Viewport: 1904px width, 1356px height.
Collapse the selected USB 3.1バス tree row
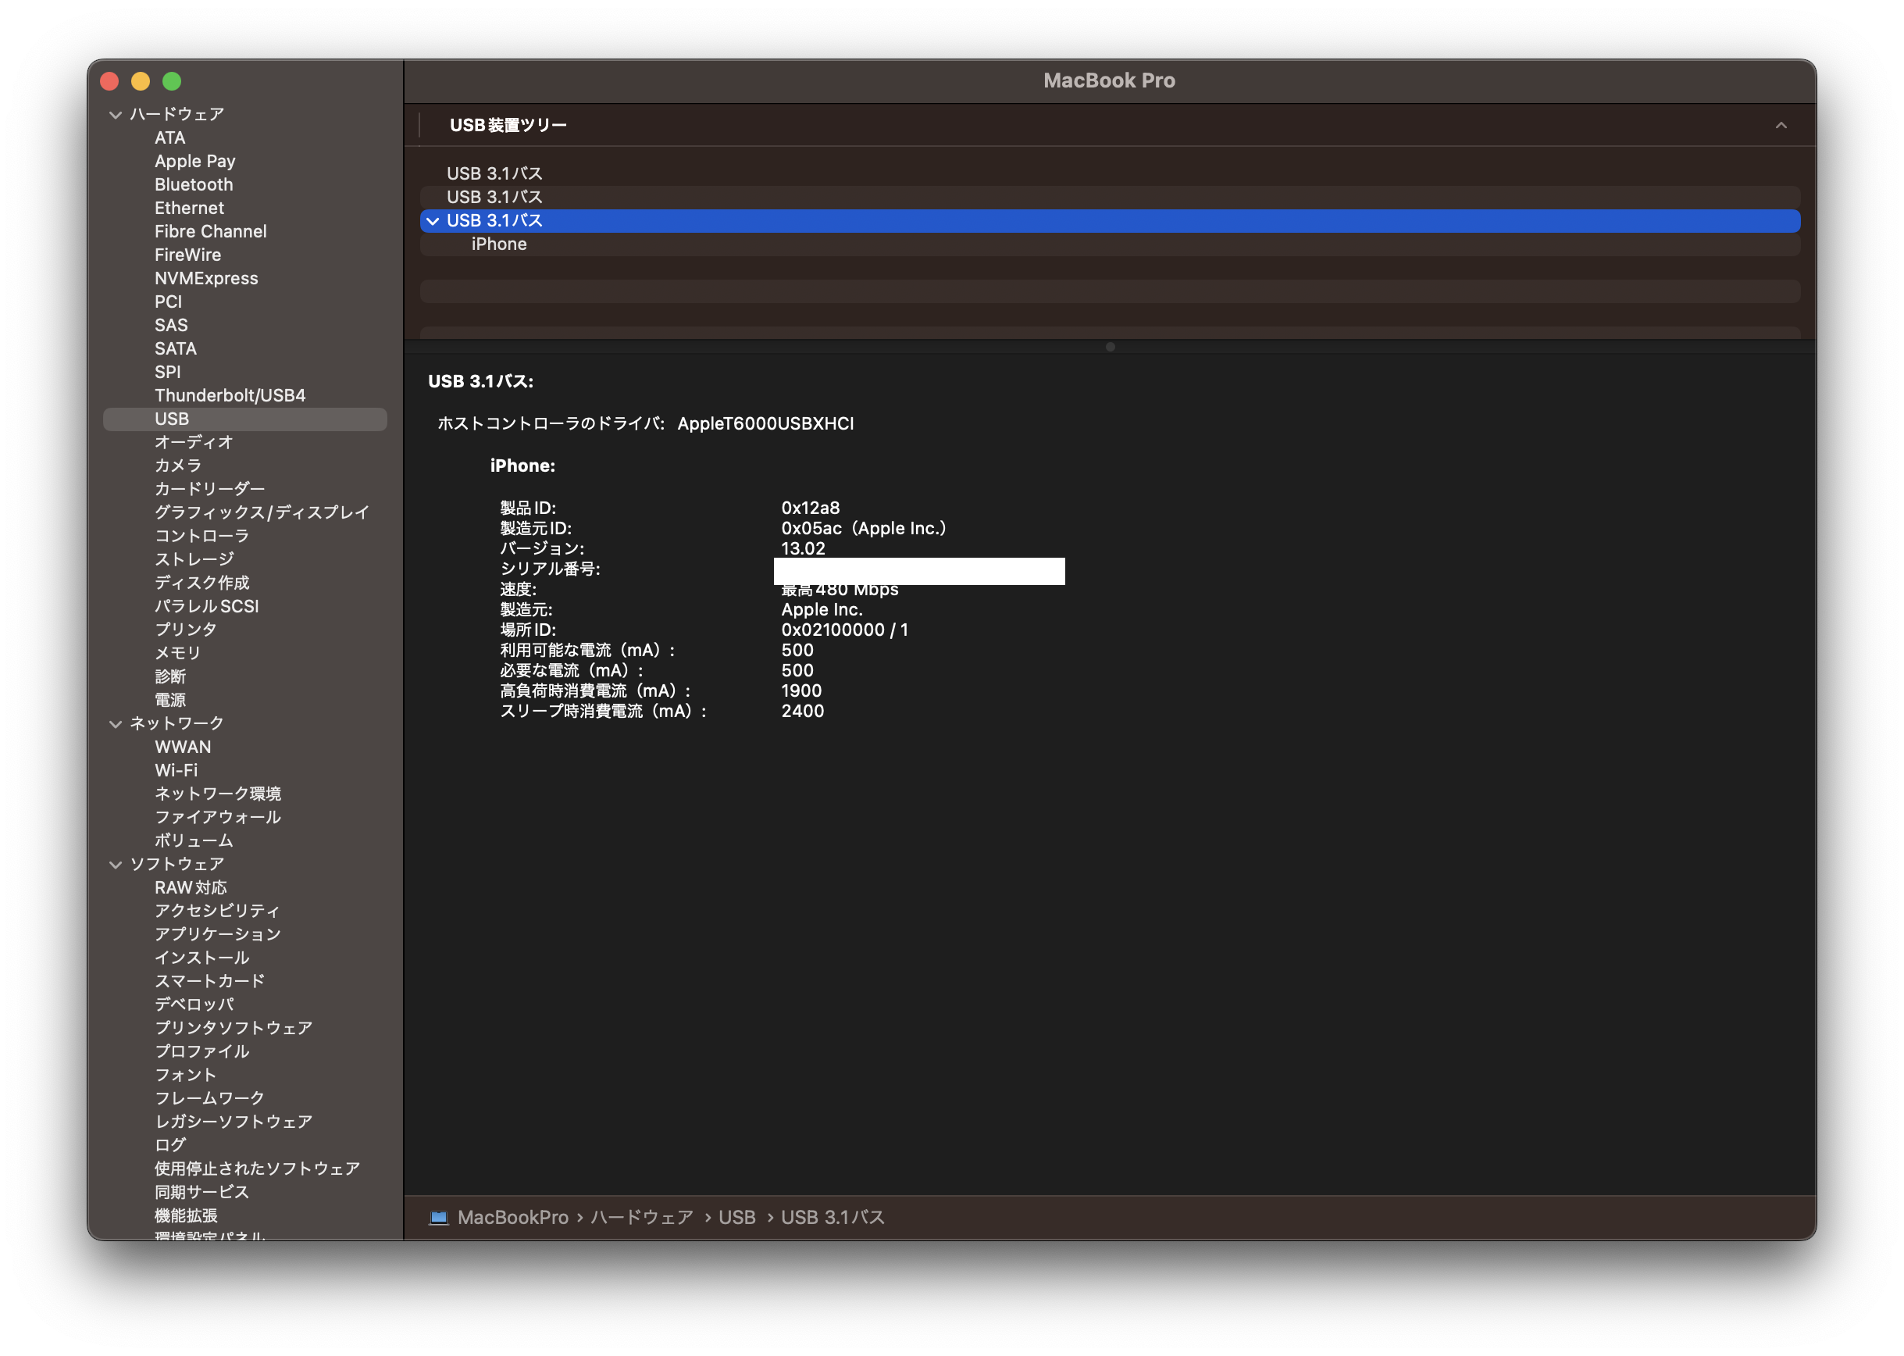(x=433, y=221)
